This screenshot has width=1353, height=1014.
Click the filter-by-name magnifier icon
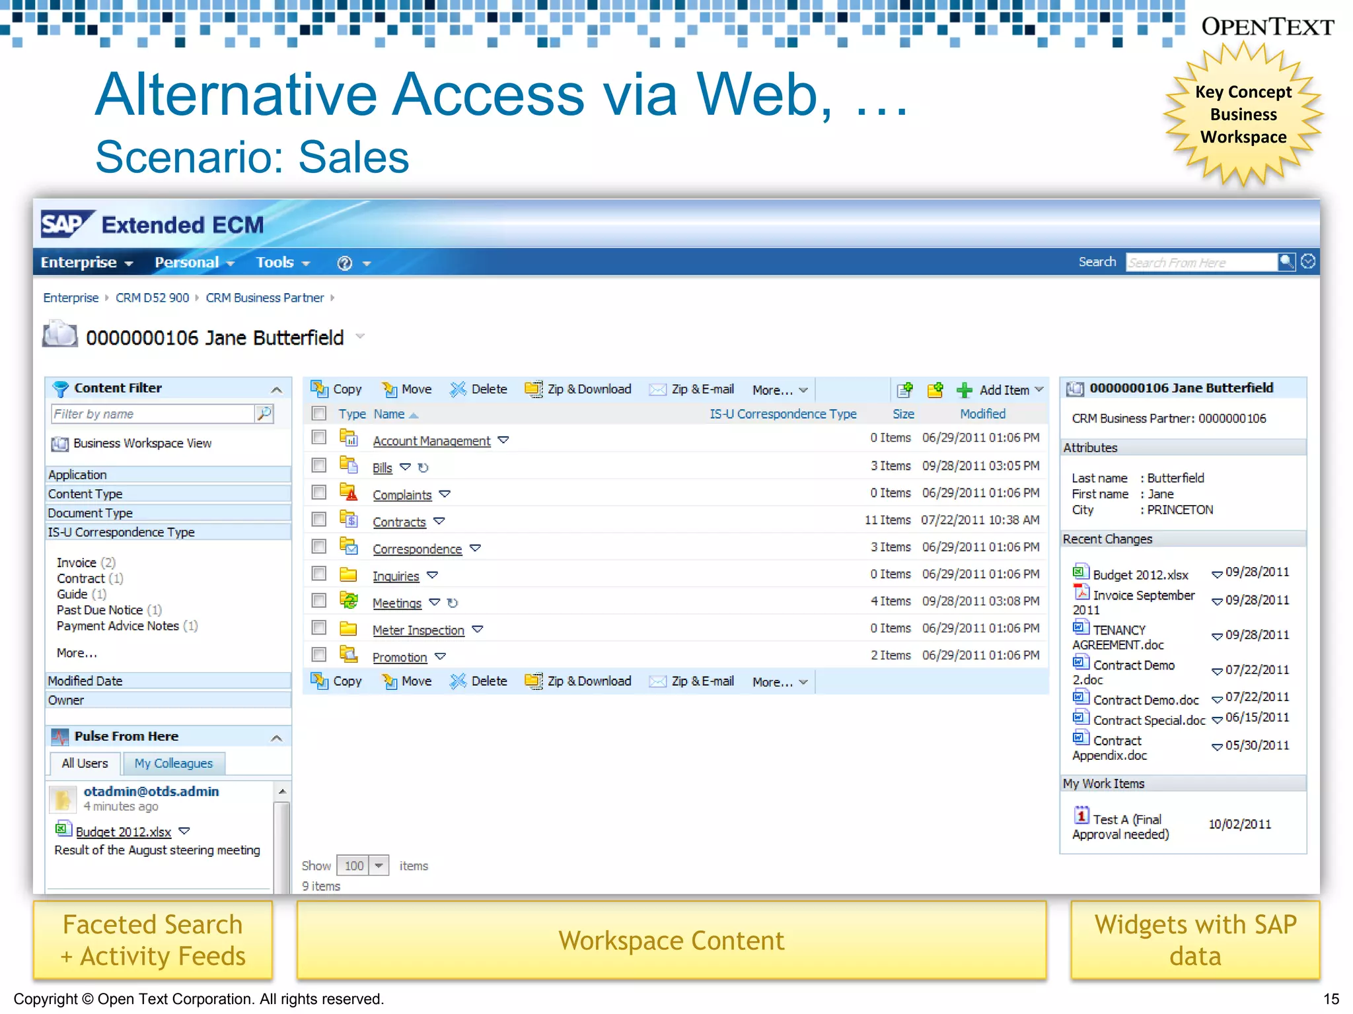click(264, 414)
